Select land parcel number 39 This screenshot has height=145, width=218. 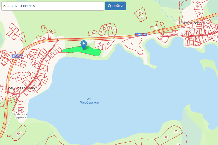click(93, 33)
